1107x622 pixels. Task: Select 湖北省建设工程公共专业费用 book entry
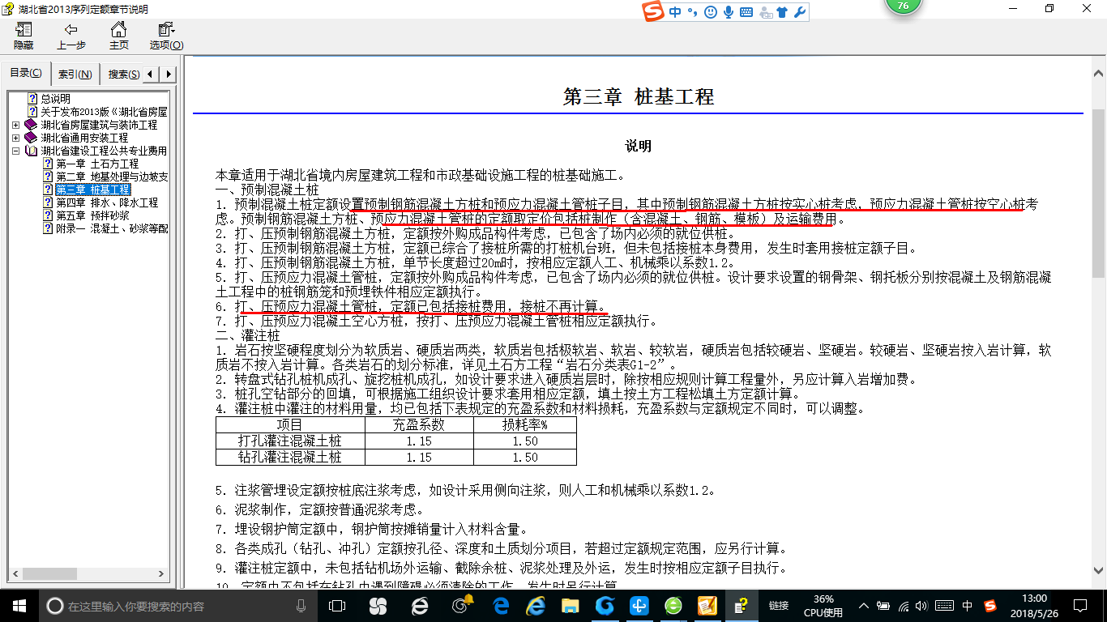click(x=104, y=151)
